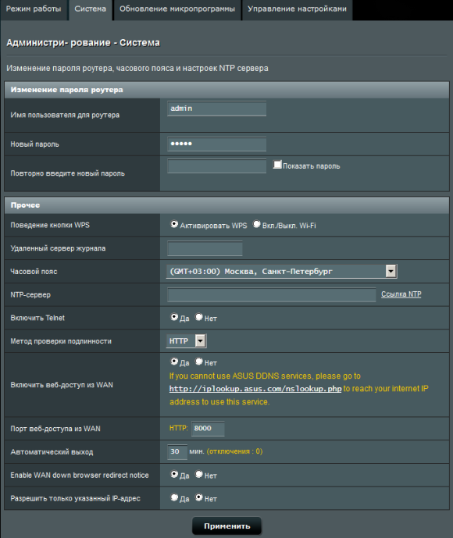Click the Поведение кнопки WPS label
The width and height of the screenshot is (453, 538).
click(50, 225)
